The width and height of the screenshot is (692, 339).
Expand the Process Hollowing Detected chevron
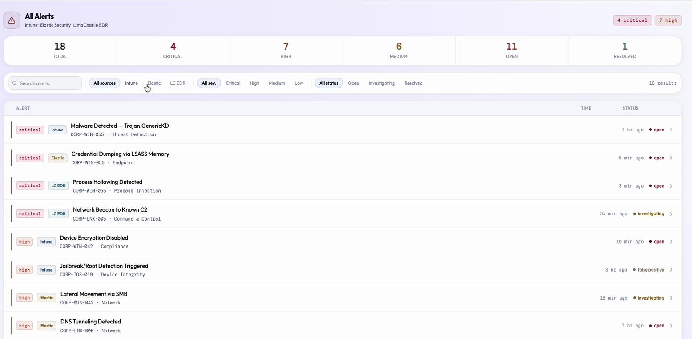click(671, 186)
